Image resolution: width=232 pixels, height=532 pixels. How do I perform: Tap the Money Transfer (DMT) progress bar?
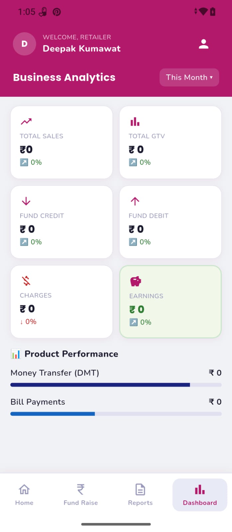116,385
